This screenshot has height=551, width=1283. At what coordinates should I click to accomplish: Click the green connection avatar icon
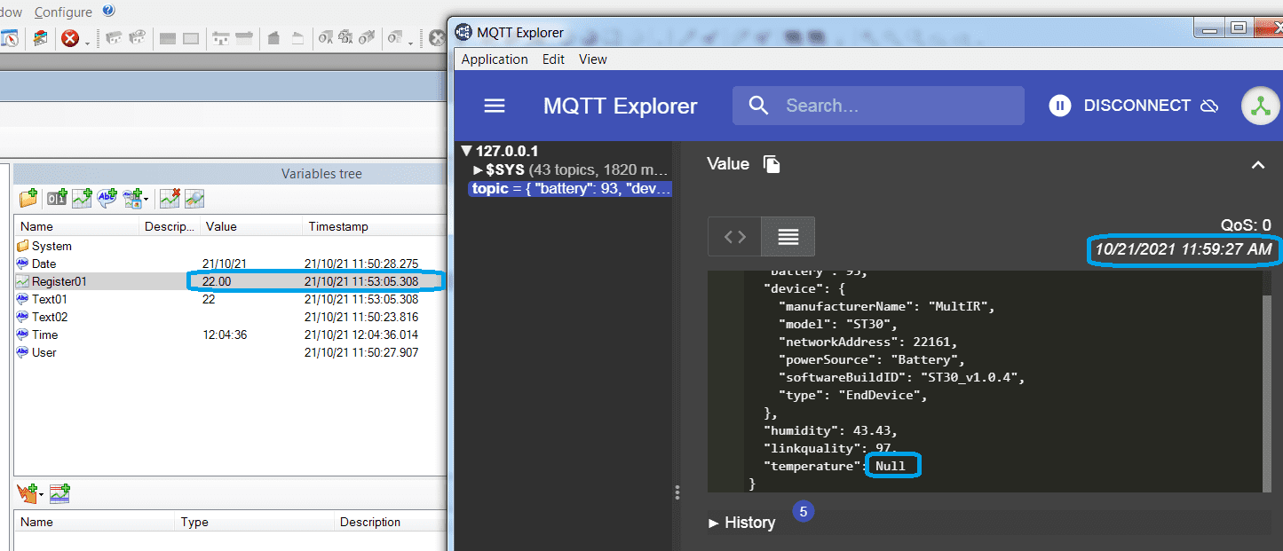(1260, 106)
